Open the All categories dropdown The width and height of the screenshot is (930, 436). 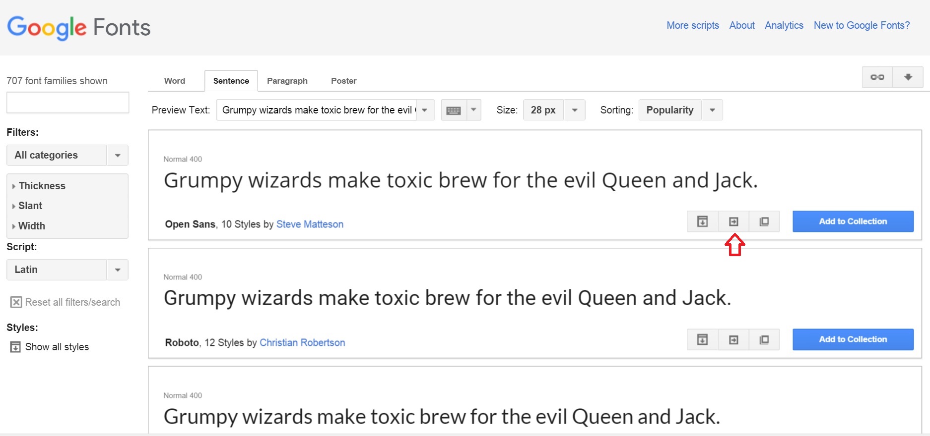tap(67, 156)
